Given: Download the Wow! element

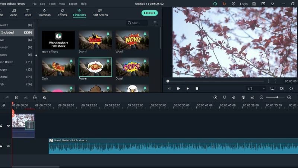Looking at the screenshot, I should click(x=145, y=34).
